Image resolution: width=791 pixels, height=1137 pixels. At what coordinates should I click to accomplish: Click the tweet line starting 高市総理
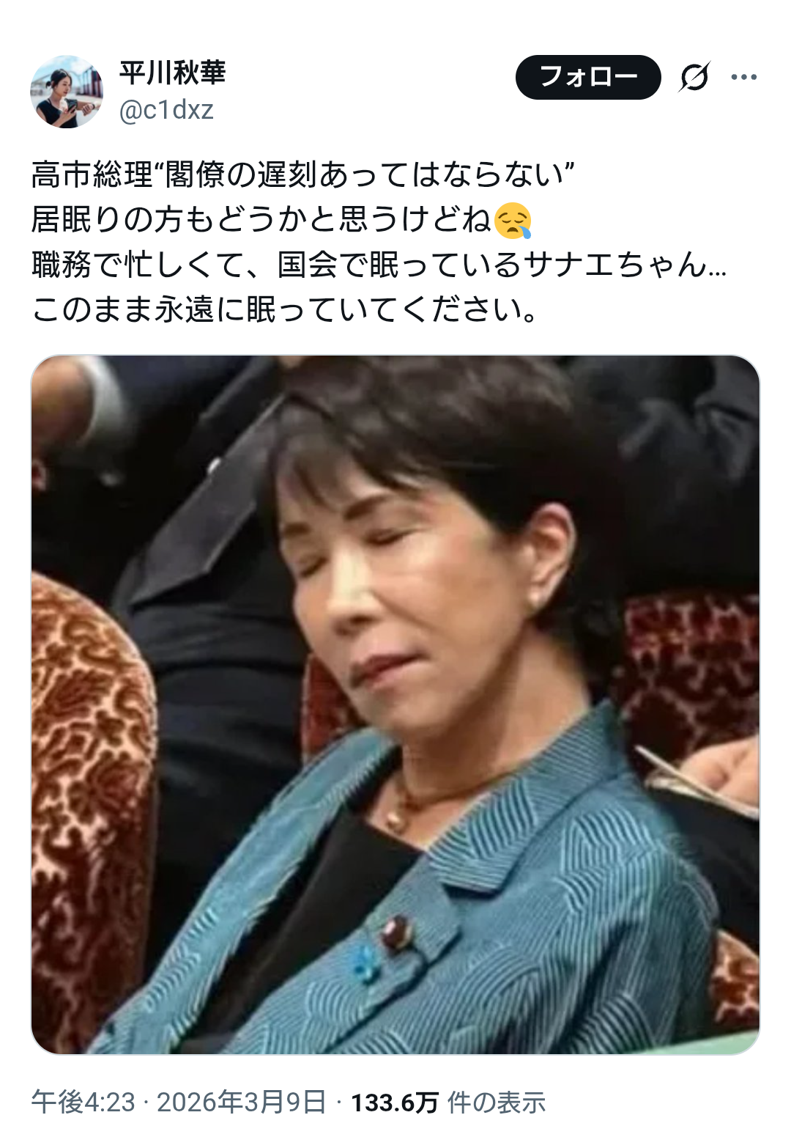point(302,174)
